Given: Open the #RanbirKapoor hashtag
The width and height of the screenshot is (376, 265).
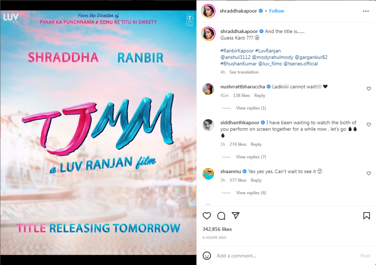Looking at the screenshot, I should coord(237,51).
